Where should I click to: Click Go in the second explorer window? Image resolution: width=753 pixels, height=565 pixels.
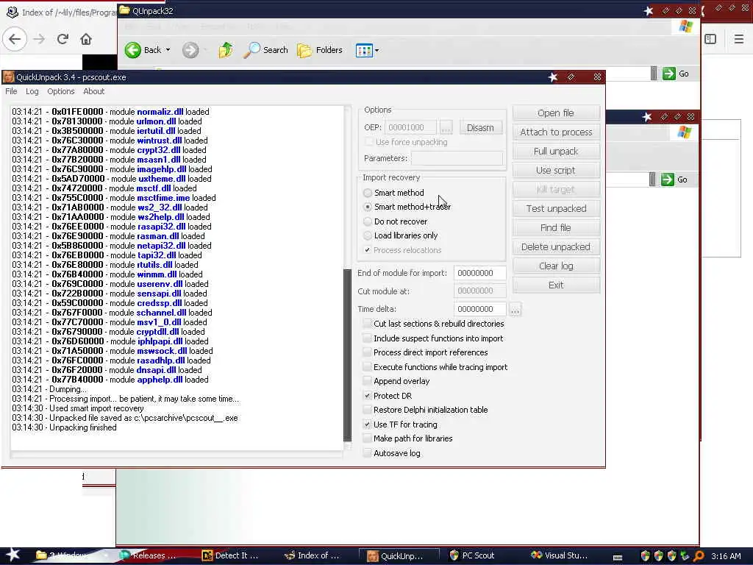674,180
